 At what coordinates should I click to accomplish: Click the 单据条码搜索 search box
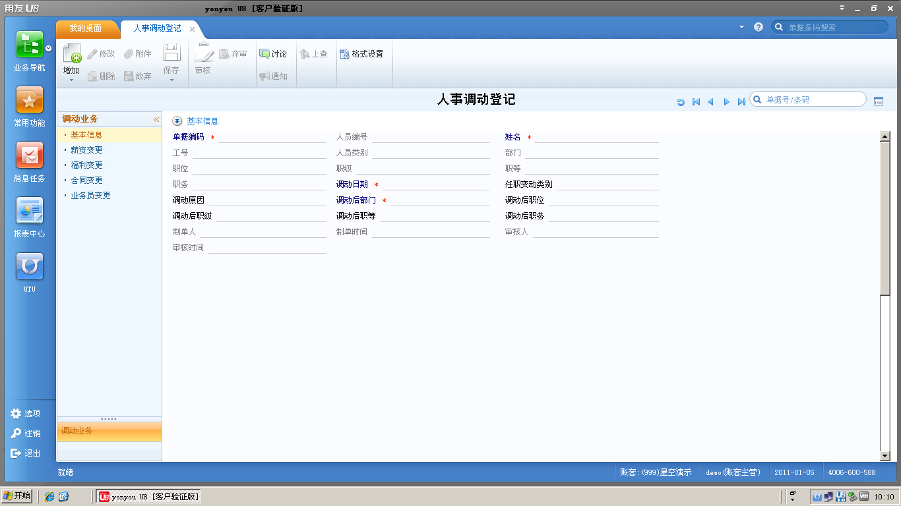(x=830, y=27)
